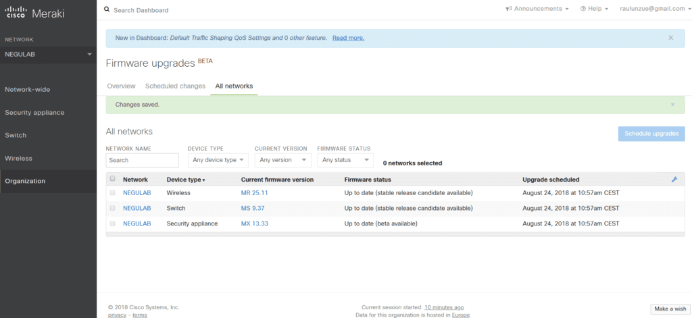This screenshot has width=692, height=318.
Task: Open the Organization sidebar menu
Action: [x=48, y=181]
